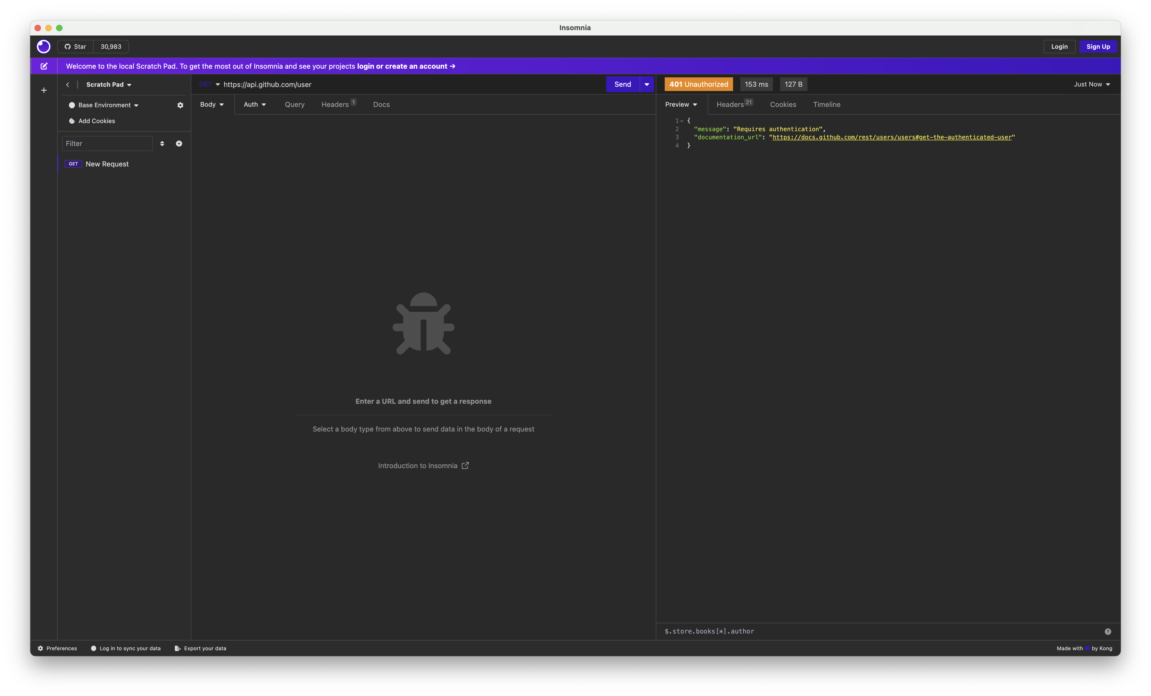
Task: Click the Login button
Action: (x=1059, y=46)
